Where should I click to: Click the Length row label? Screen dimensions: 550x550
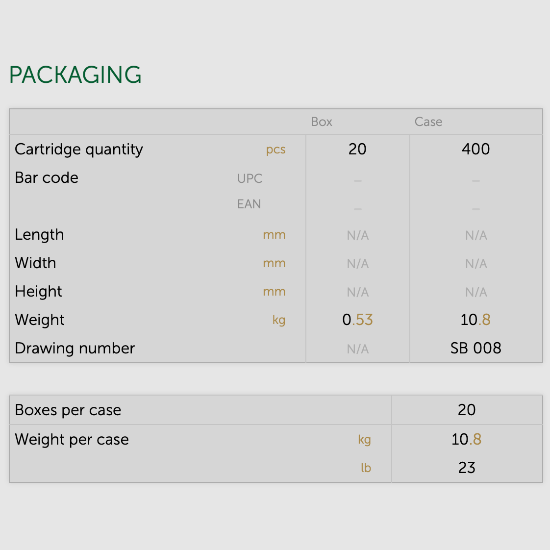click(39, 234)
